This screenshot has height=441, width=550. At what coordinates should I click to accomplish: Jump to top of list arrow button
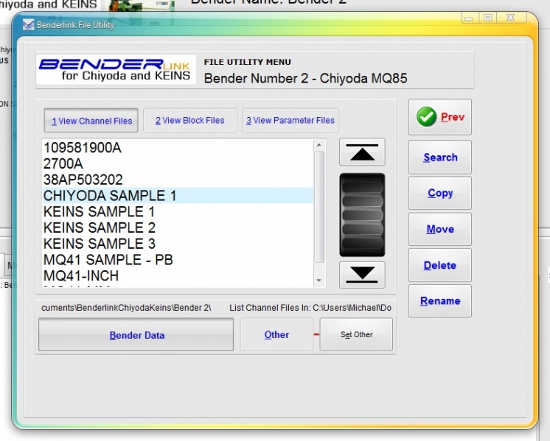coord(362,152)
